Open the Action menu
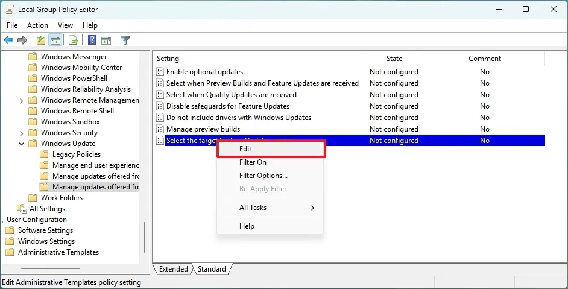The height and width of the screenshot is (289, 568). point(37,25)
